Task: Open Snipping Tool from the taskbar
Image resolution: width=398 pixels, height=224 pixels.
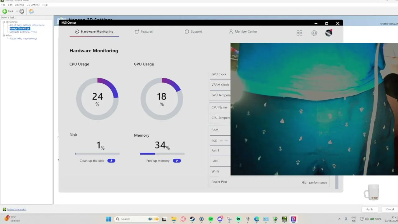Action: [x=229, y=219]
